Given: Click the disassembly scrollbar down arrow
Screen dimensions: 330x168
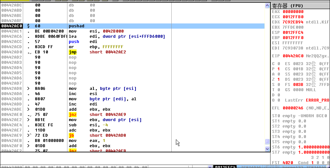Looking at the screenshot, I should 267,149.
